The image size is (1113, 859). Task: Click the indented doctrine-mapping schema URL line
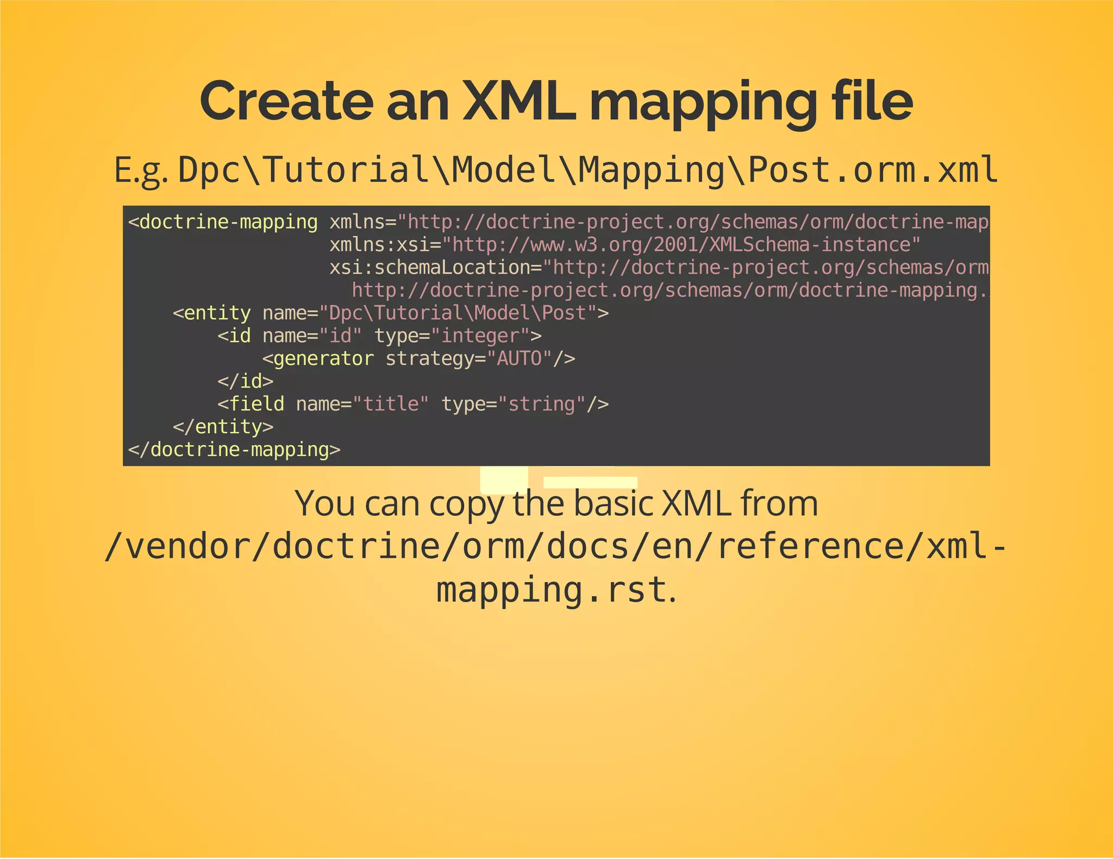pos(671,290)
